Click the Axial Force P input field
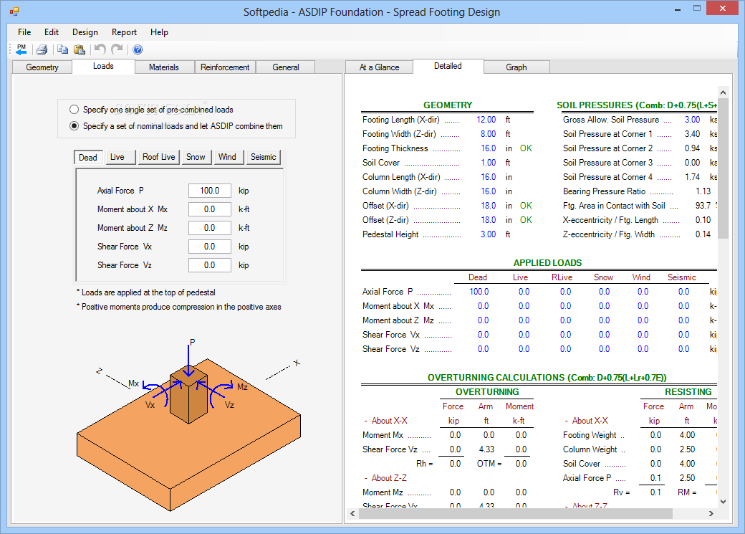 pyautogui.click(x=209, y=191)
